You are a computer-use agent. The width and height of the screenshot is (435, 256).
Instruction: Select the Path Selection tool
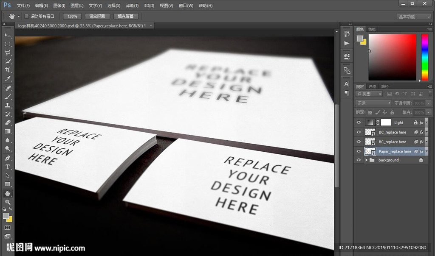pyautogui.click(x=8, y=175)
